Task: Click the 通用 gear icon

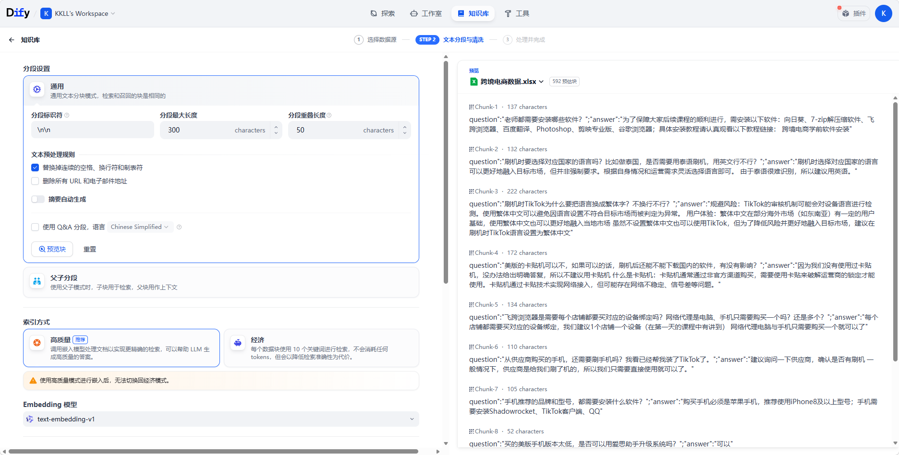Action: coord(37,89)
